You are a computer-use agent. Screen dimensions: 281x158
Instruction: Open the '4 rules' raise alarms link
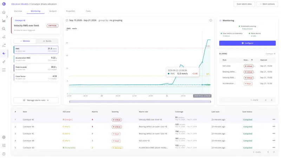(x=253, y=36)
